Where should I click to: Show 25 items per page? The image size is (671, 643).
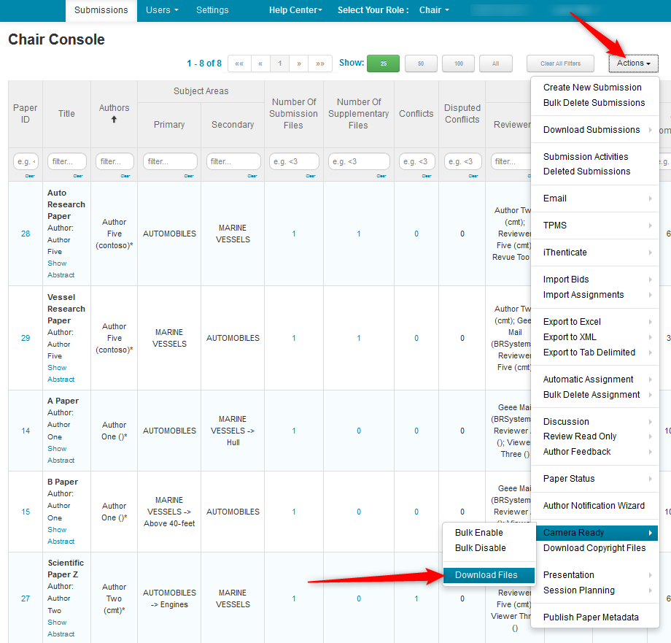click(384, 63)
